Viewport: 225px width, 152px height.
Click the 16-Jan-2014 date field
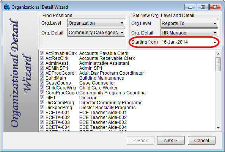pos(186,42)
